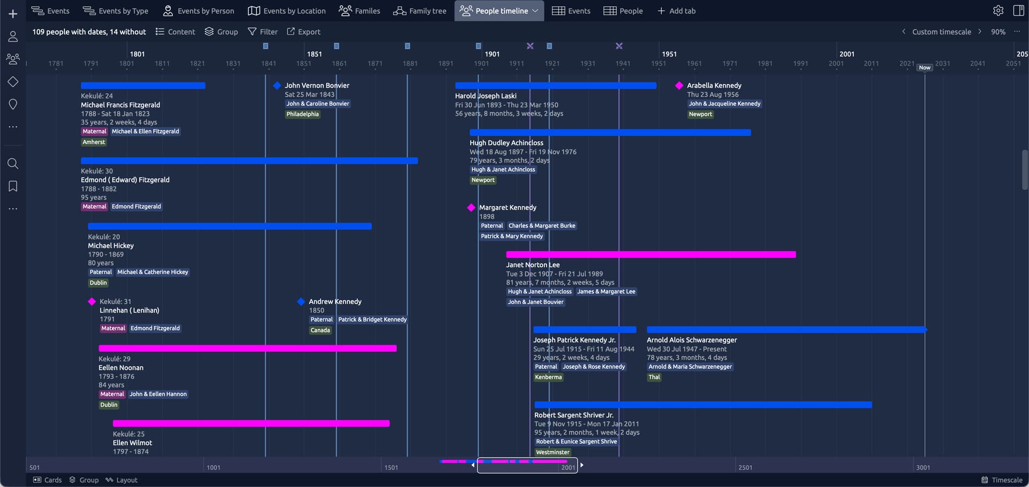The width and height of the screenshot is (1029, 487).
Task: Open the people group icon in sidebar
Action: click(x=13, y=59)
